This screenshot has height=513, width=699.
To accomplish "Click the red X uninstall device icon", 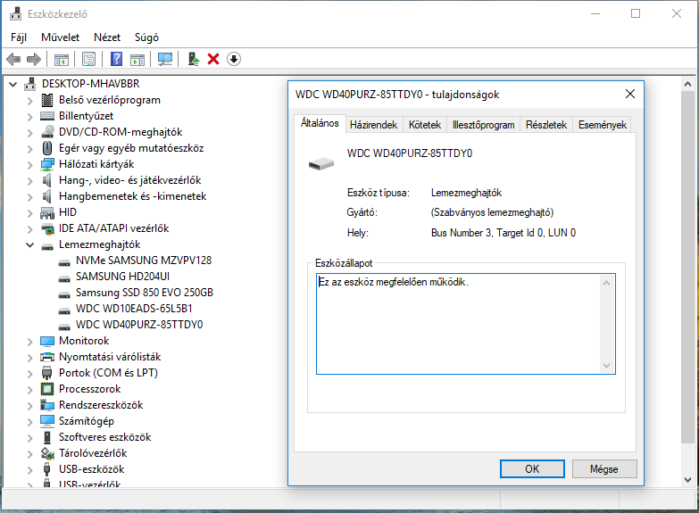I will point(213,59).
